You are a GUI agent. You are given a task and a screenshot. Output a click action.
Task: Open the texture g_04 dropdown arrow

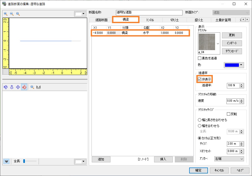coord(218,43)
